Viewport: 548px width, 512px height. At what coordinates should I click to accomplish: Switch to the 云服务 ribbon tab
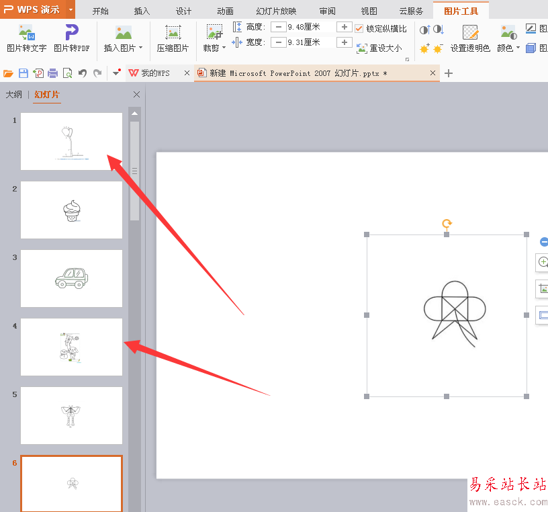point(411,11)
